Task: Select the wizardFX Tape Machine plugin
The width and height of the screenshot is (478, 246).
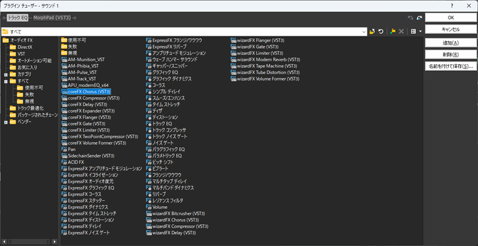Action: [266, 66]
